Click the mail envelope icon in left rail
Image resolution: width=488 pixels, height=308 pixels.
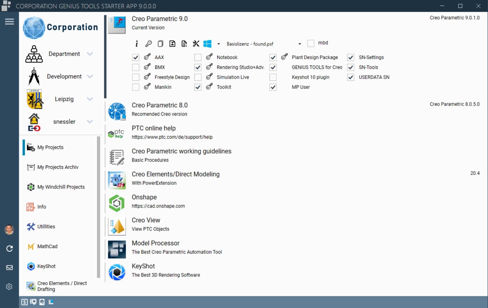click(x=9, y=268)
